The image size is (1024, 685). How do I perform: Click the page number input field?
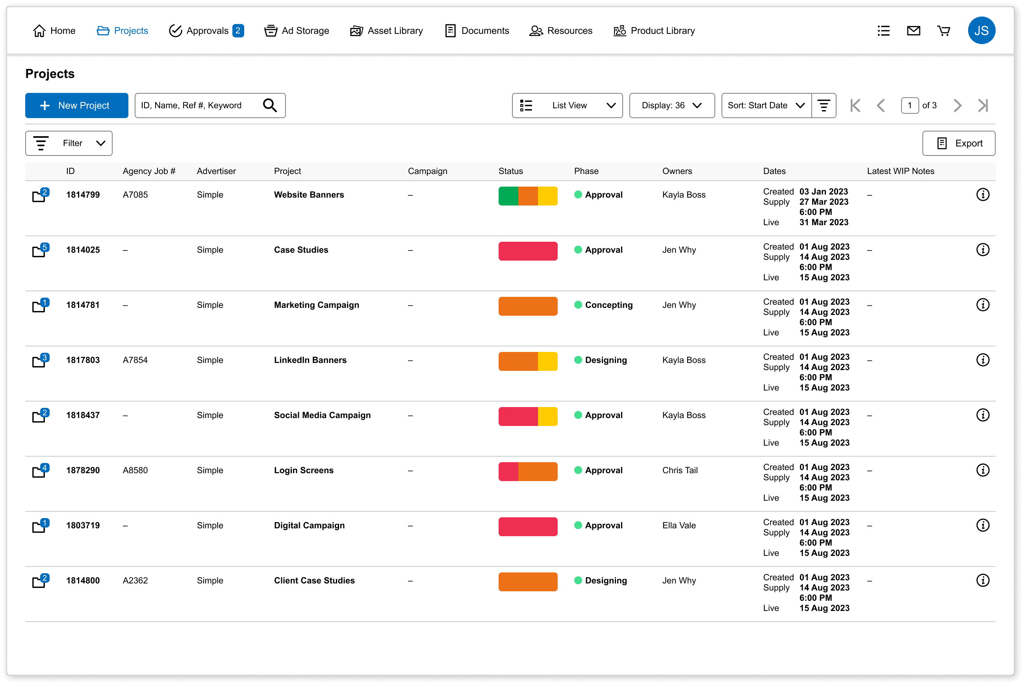click(x=910, y=105)
